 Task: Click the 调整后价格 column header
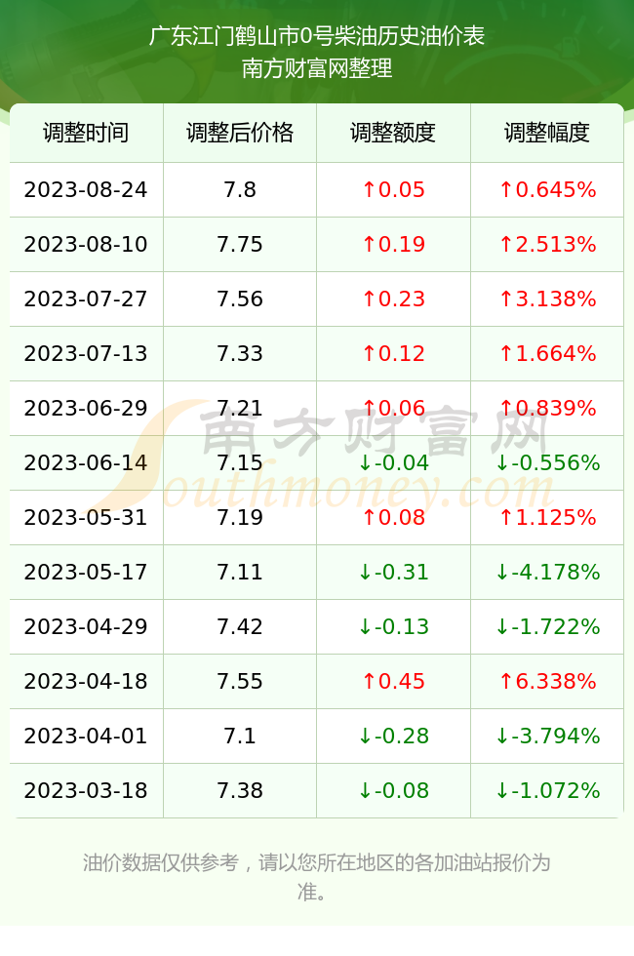[240, 133]
